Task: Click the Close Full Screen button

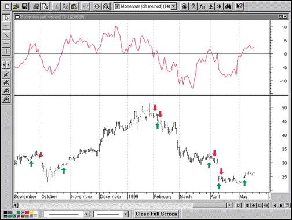Action: pyautogui.click(x=156, y=214)
